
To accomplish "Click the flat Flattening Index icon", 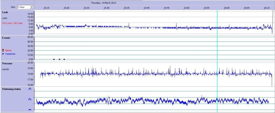I will point(30,110).
